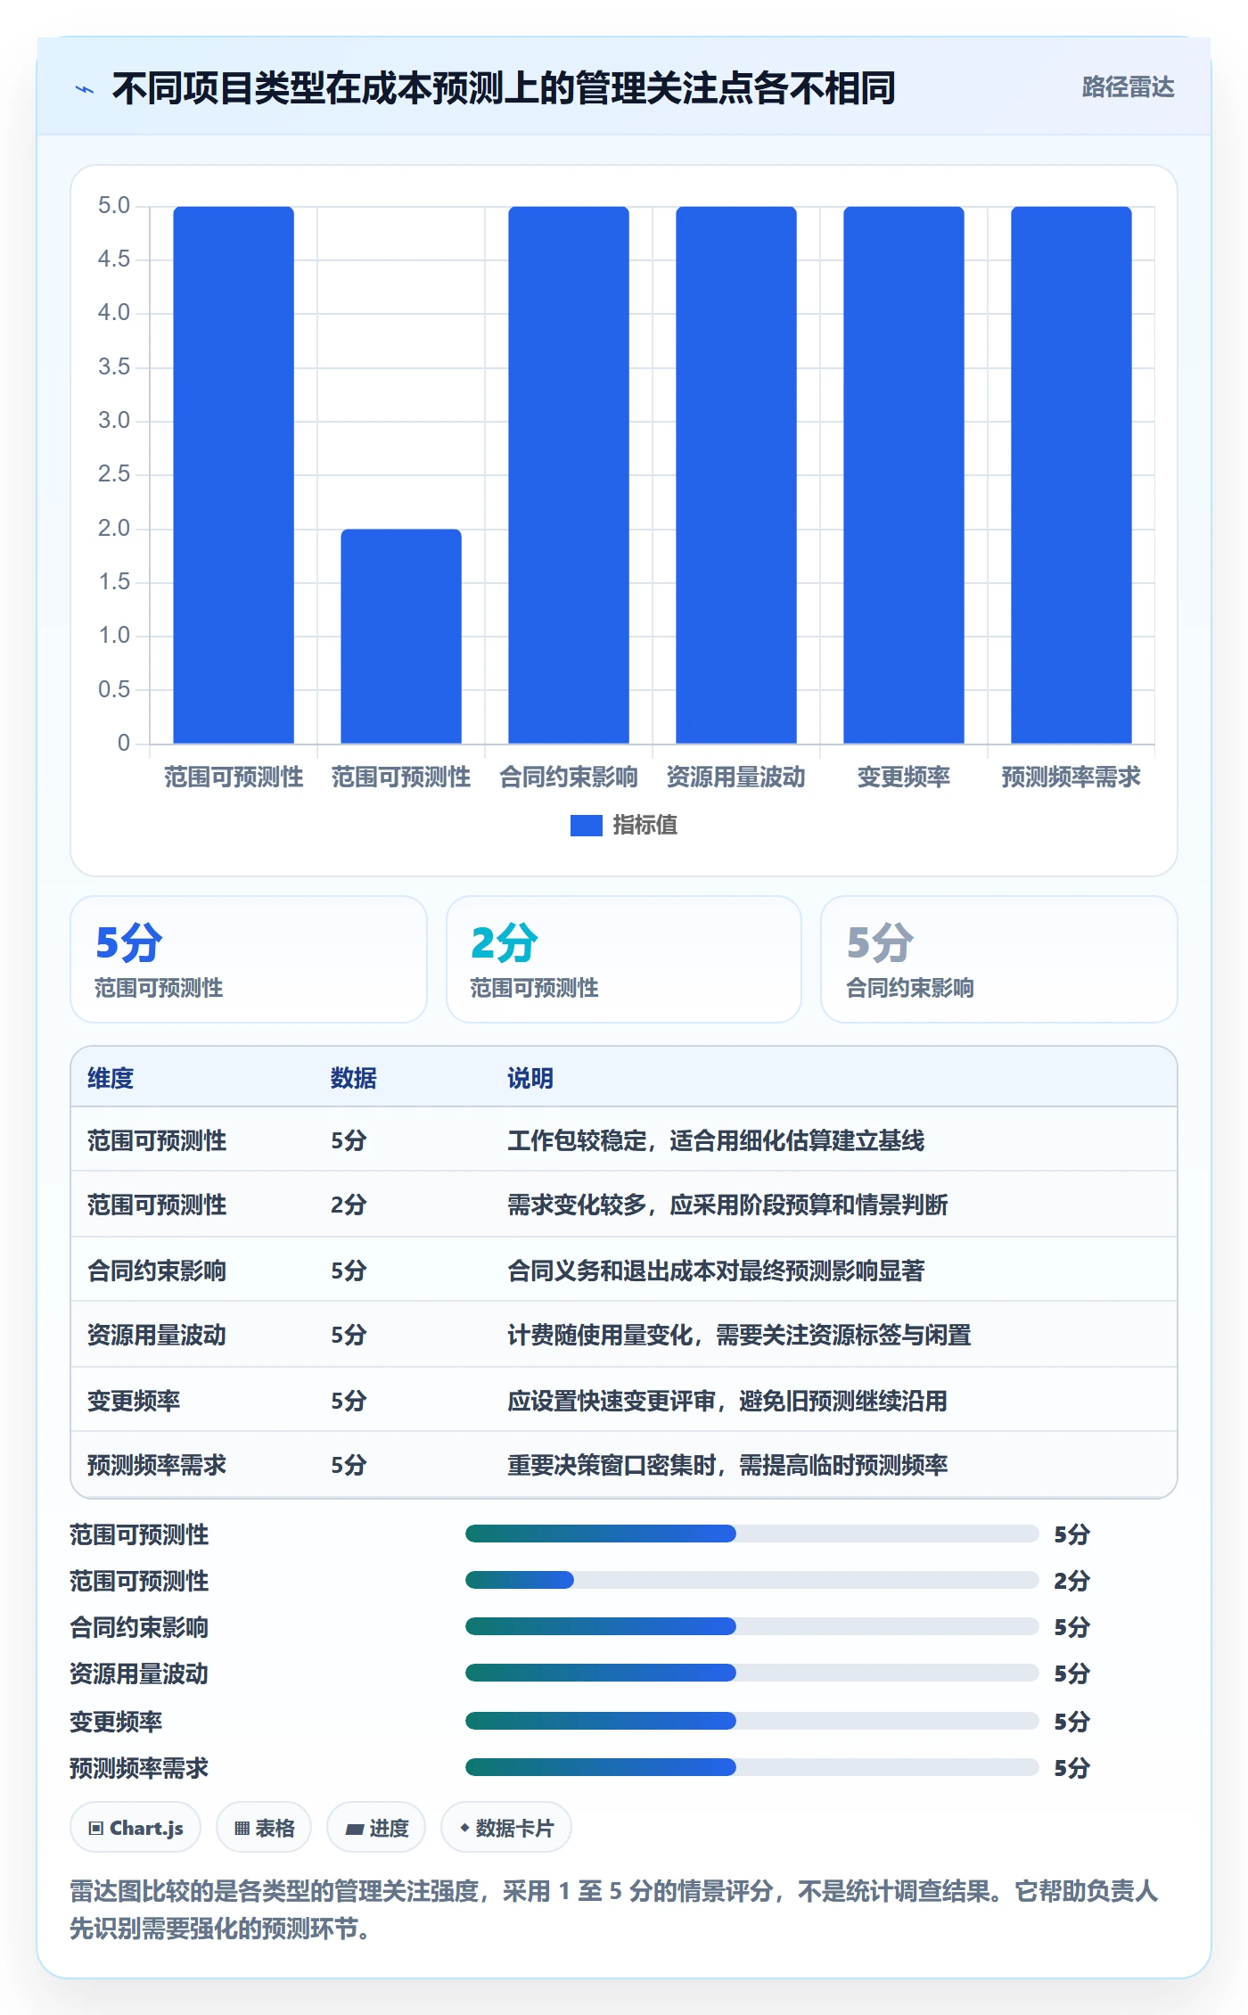Select the Chart.js chip
The height and width of the screenshot is (2015, 1248).
(135, 1828)
